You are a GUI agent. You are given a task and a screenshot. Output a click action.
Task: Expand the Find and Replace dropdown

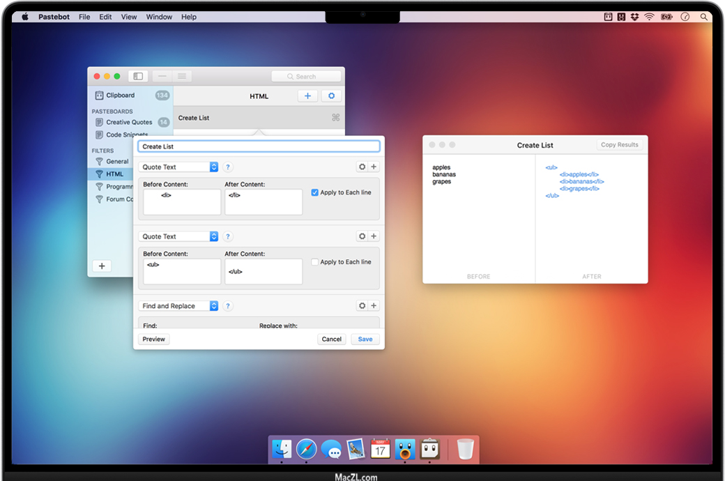pyautogui.click(x=178, y=306)
